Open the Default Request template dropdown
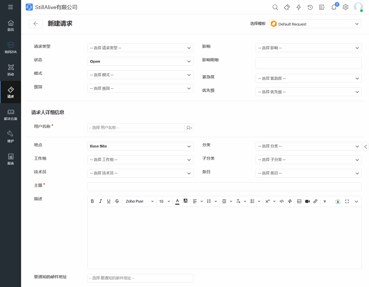 click(314, 24)
